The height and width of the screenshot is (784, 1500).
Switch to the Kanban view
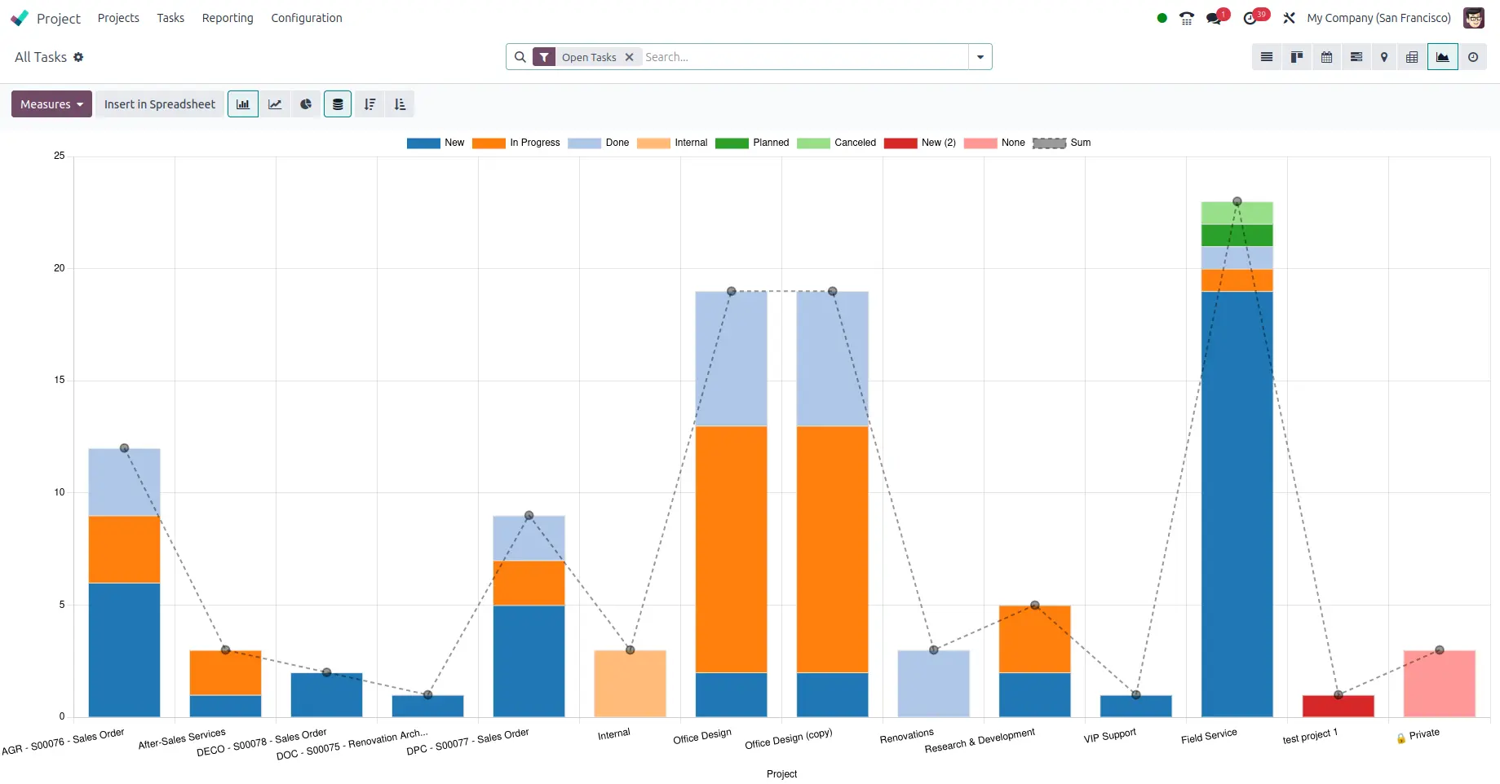[x=1296, y=57]
